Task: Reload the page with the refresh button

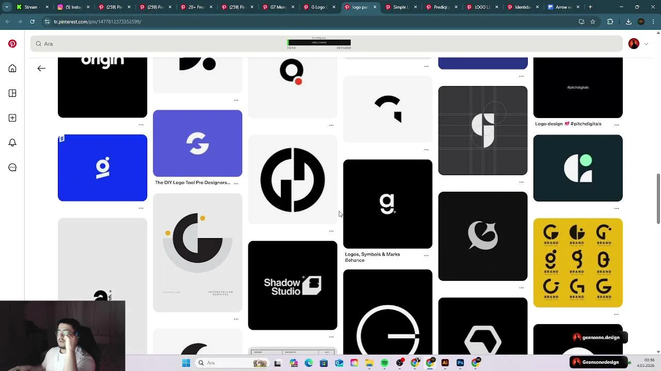Action: point(32,22)
